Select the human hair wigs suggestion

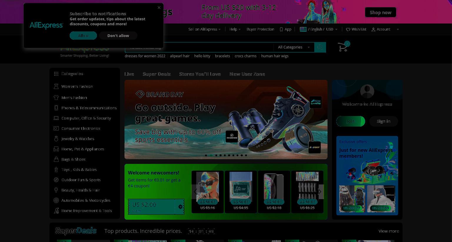pyautogui.click(x=275, y=56)
